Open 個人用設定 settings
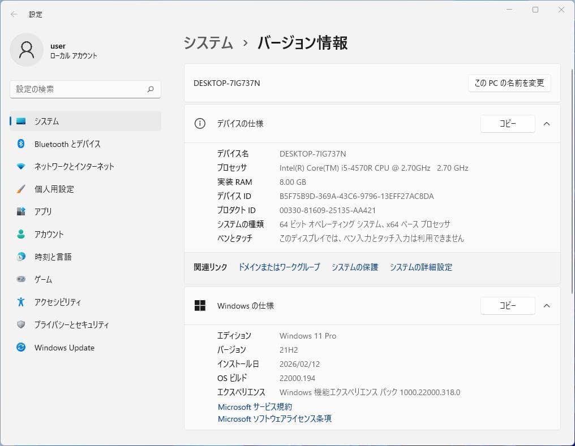575x446 pixels. coord(85,189)
